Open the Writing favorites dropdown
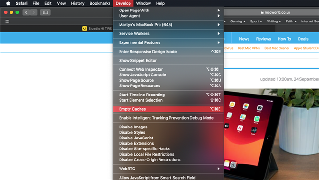Image resolution: width=319 pixels, height=180 pixels. pos(274,21)
